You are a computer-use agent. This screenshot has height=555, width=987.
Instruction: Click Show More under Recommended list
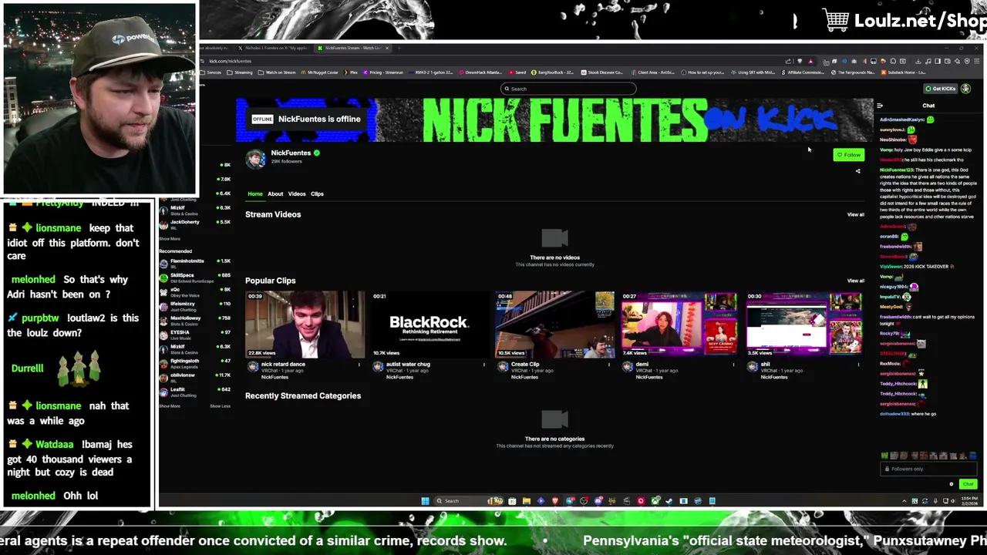click(170, 406)
